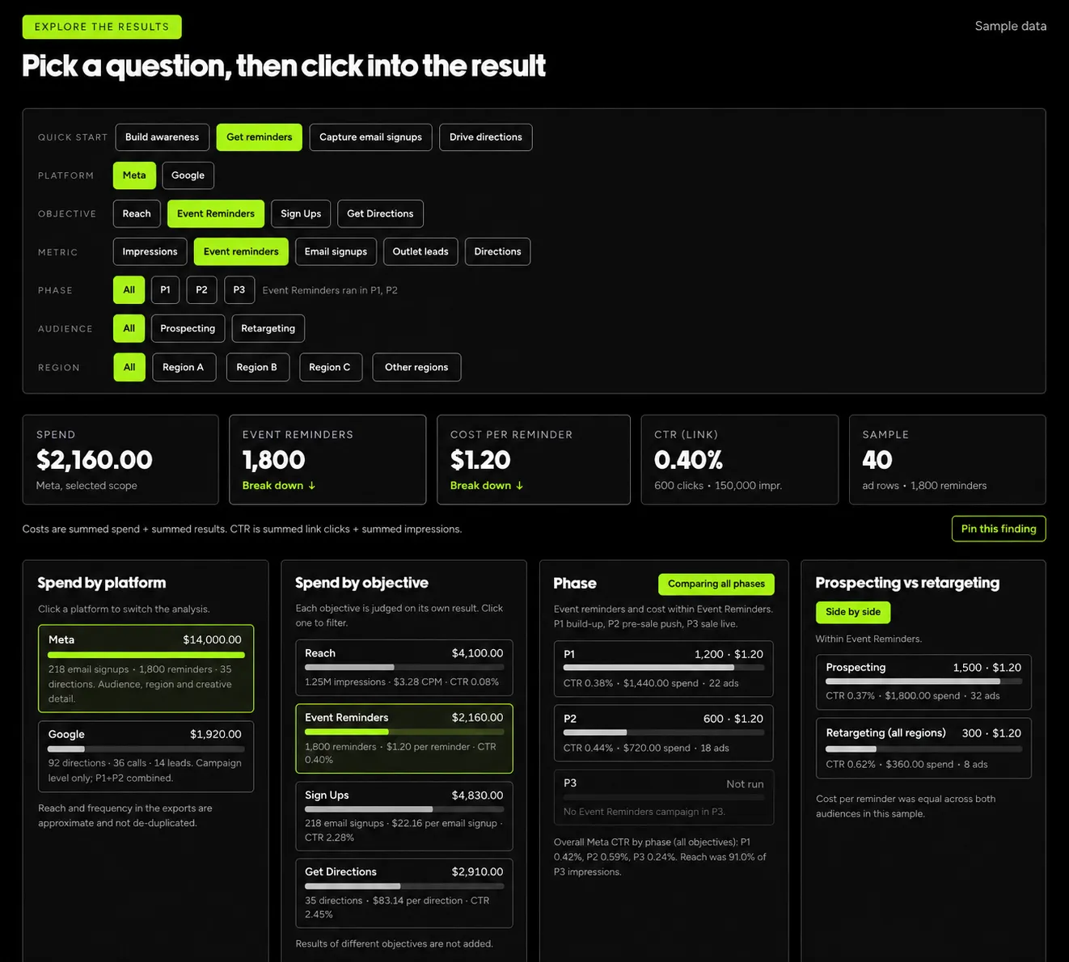Select the Event reminders metric chip
The height and width of the screenshot is (962, 1069).
tap(241, 251)
